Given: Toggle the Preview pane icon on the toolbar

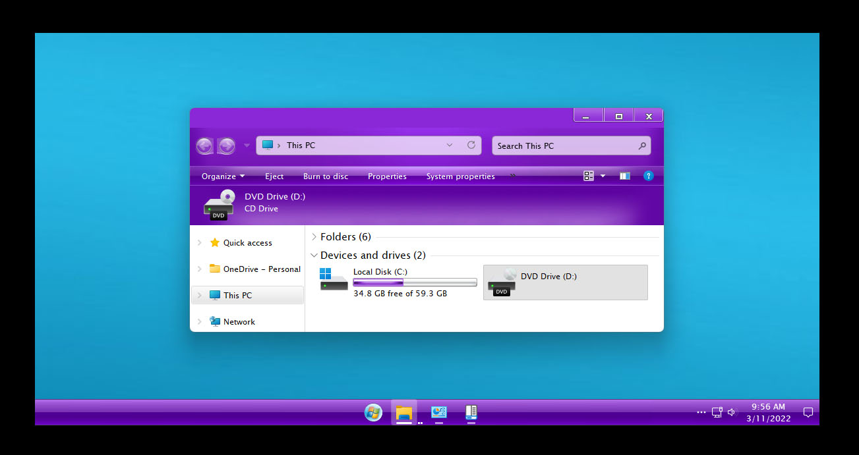Looking at the screenshot, I should coord(624,175).
